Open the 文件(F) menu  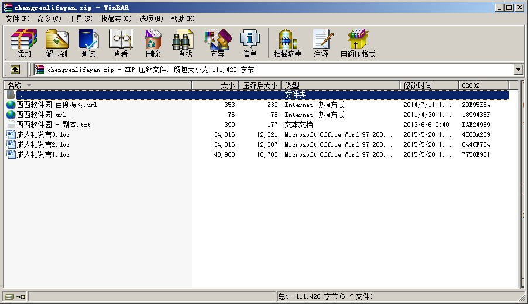click(18, 19)
